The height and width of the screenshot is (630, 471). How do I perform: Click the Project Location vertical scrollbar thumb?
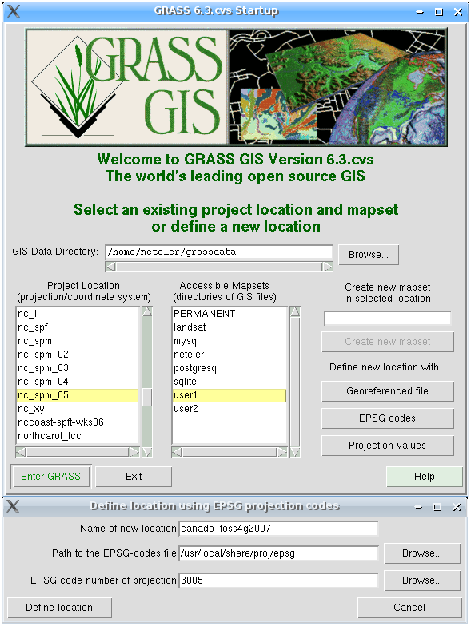click(x=147, y=398)
